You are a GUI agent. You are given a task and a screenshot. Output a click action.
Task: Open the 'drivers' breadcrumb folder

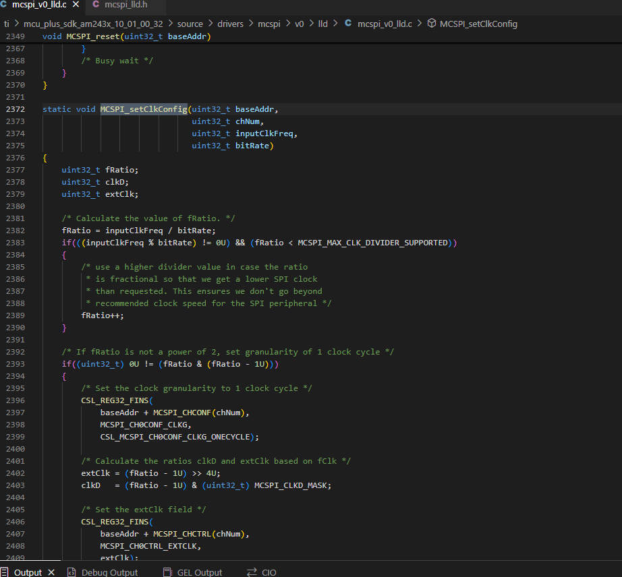[231, 24]
